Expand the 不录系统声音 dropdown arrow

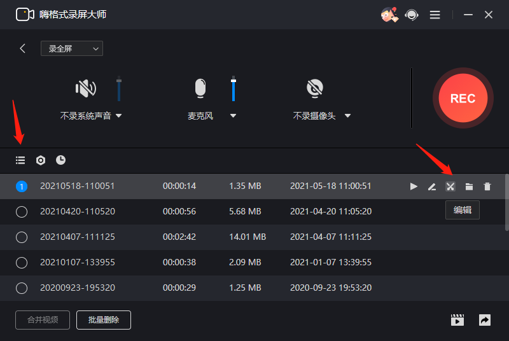(x=119, y=116)
